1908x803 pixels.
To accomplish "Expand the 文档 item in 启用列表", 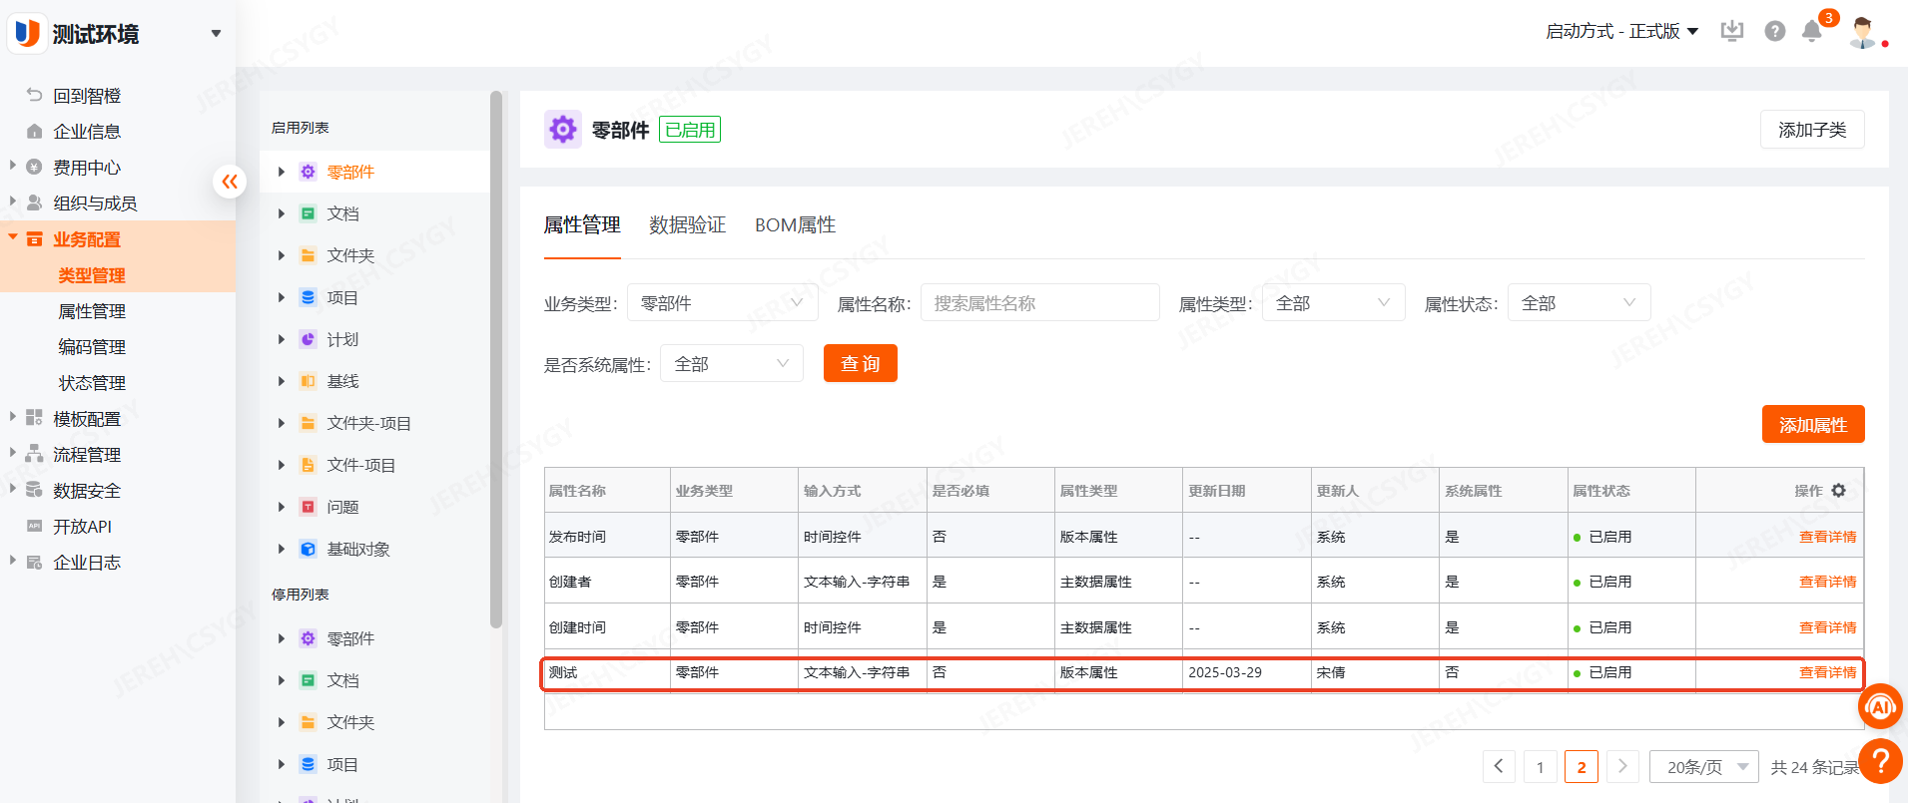I will pos(282,214).
